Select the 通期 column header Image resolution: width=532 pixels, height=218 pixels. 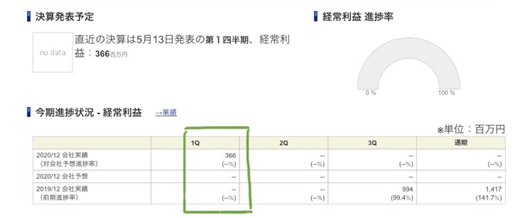(x=461, y=143)
